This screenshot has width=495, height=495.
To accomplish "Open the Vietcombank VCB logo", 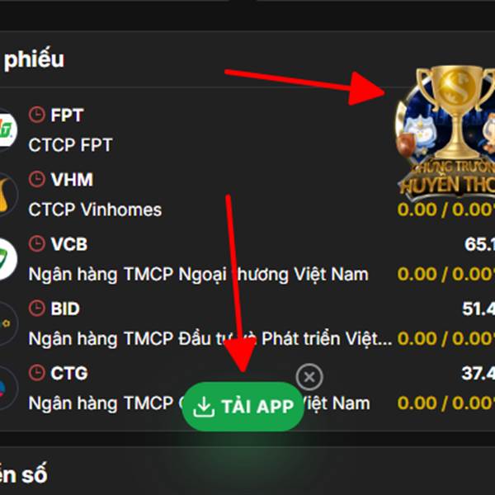I will tap(7, 259).
